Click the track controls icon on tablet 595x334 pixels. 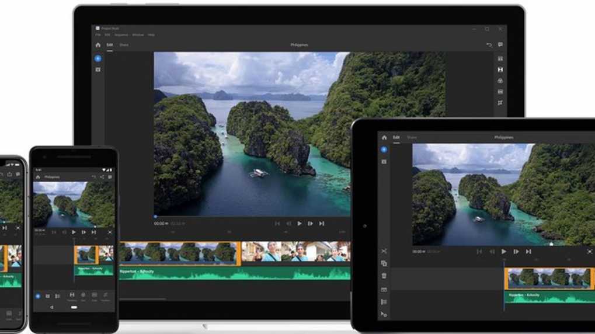pyautogui.click(x=384, y=302)
